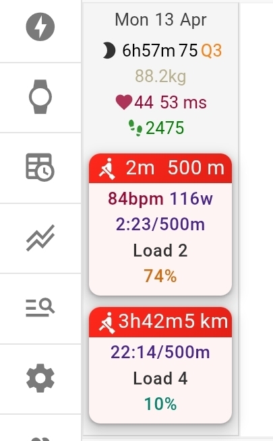Click the 53 ms HRV value
The width and height of the screenshot is (273, 441).
[x=183, y=102]
